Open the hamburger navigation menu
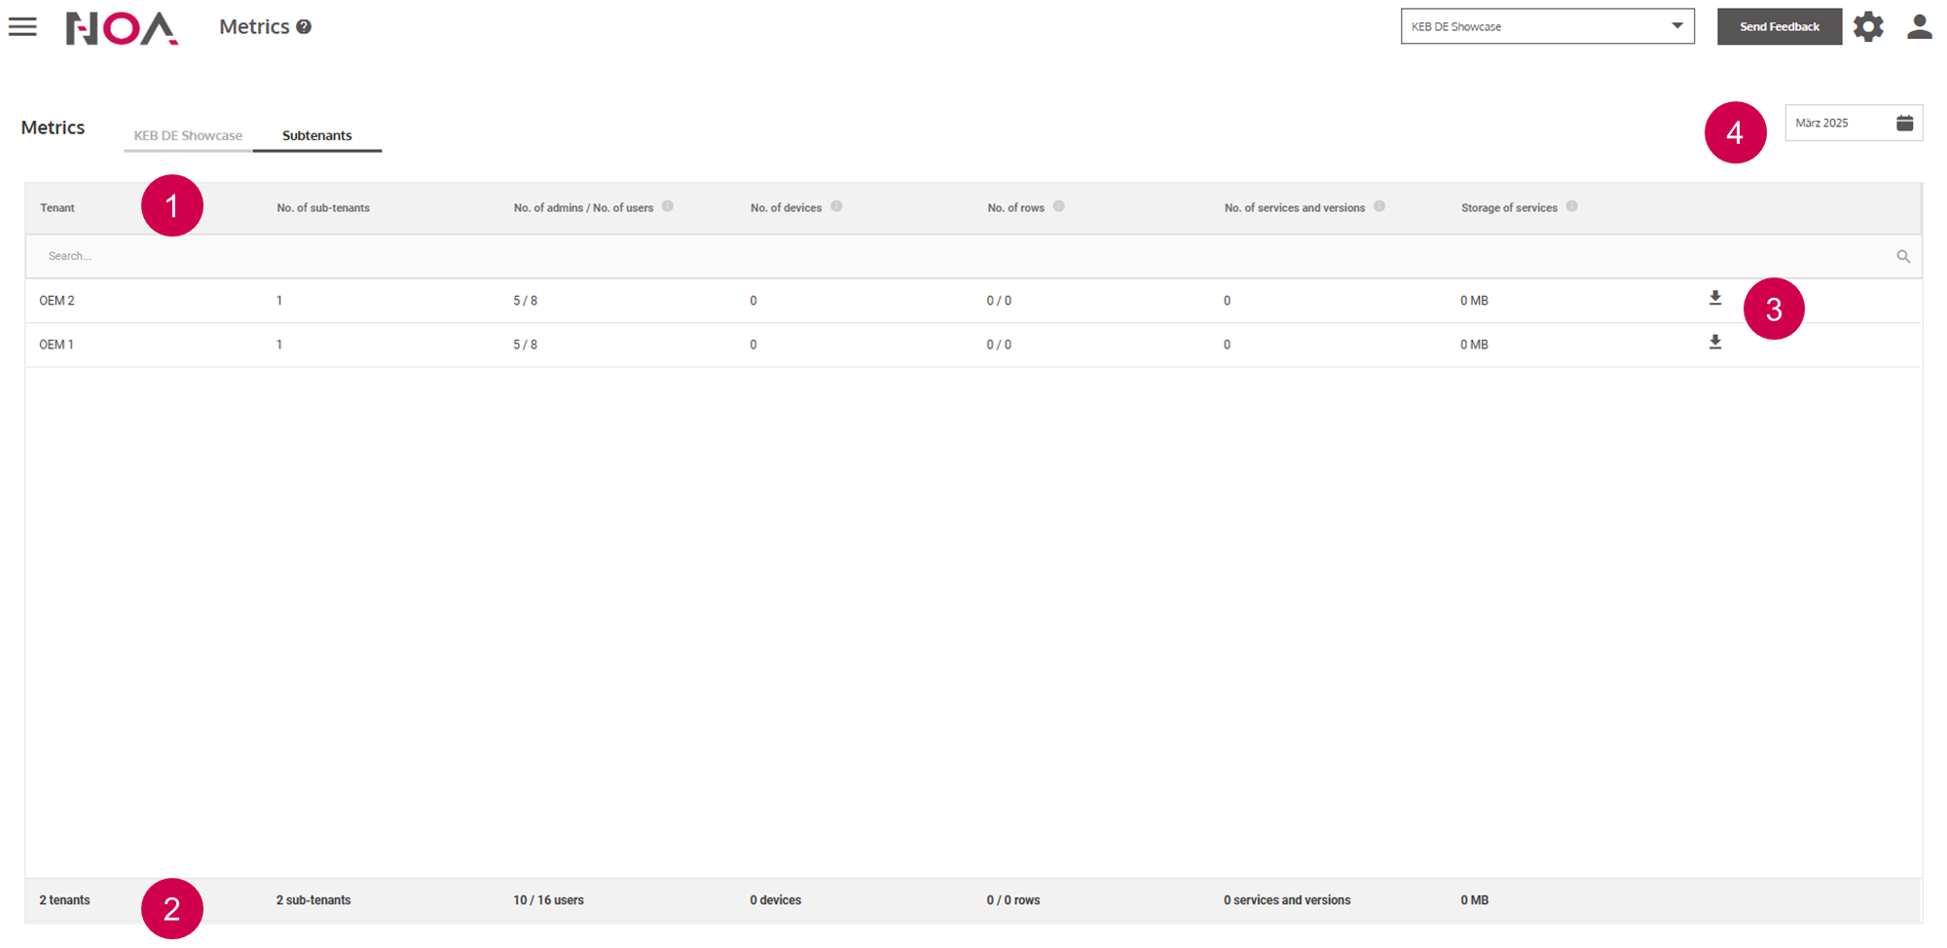This screenshot has height=948, width=1947. (22, 27)
